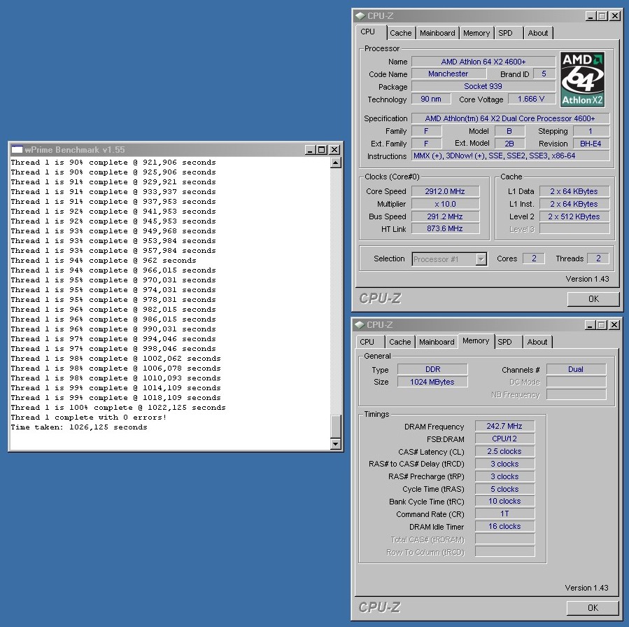Click the wPrime vertical scrollbar thumb
The height and width of the screenshot is (627, 629).
point(336,426)
